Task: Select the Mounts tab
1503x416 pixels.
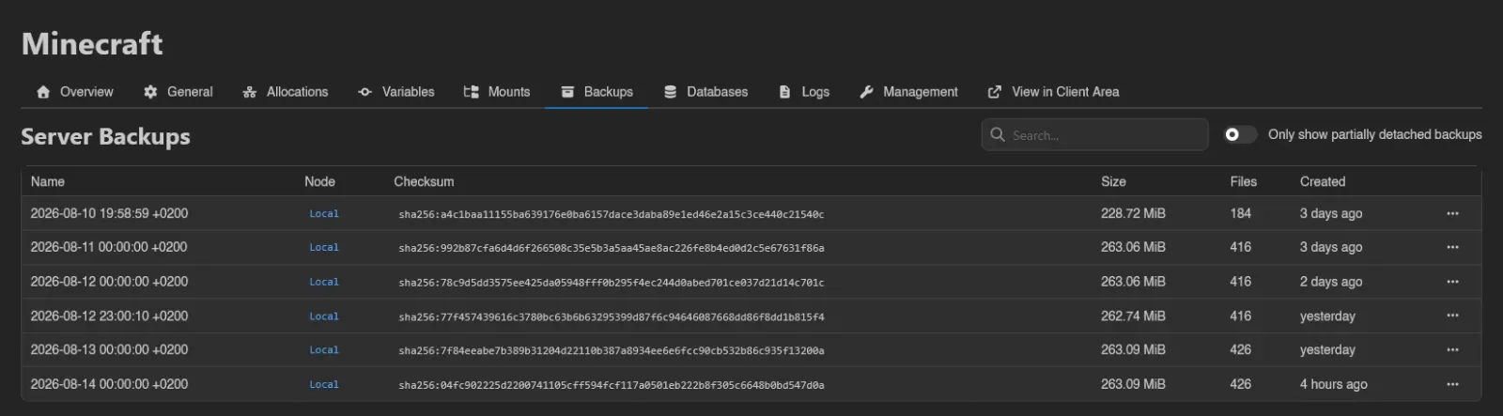Action: (x=497, y=92)
